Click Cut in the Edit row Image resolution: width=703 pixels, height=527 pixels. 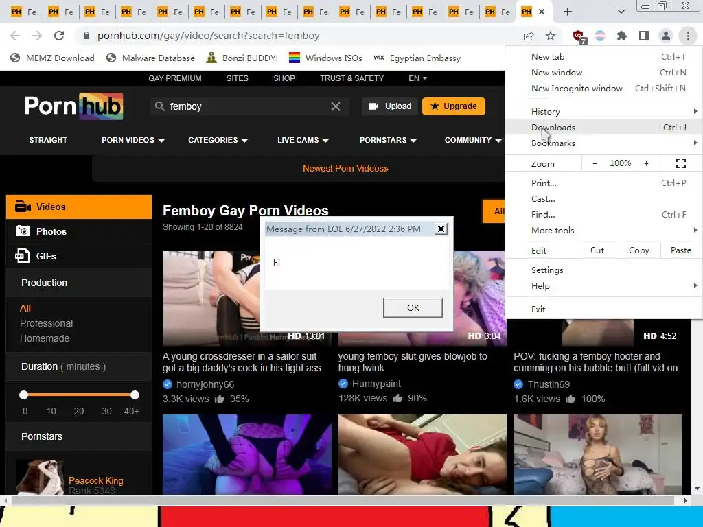pyautogui.click(x=597, y=250)
